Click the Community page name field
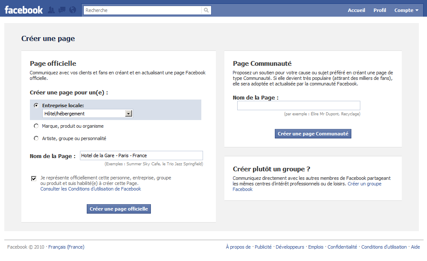This screenshot has width=427, height=261. pos(299,106)
